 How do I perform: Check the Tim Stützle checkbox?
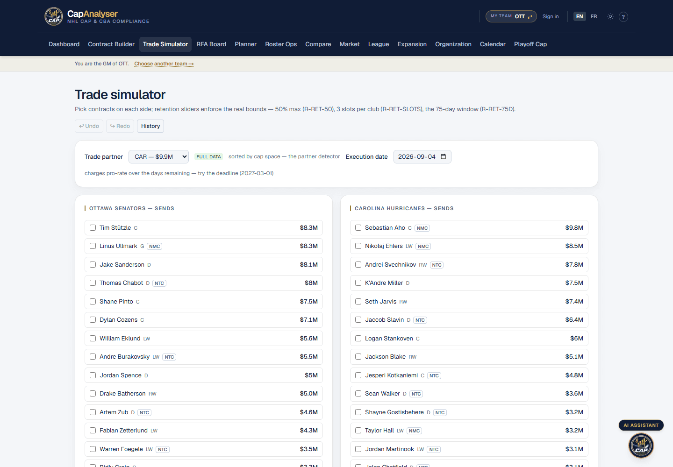coord(93,228)
